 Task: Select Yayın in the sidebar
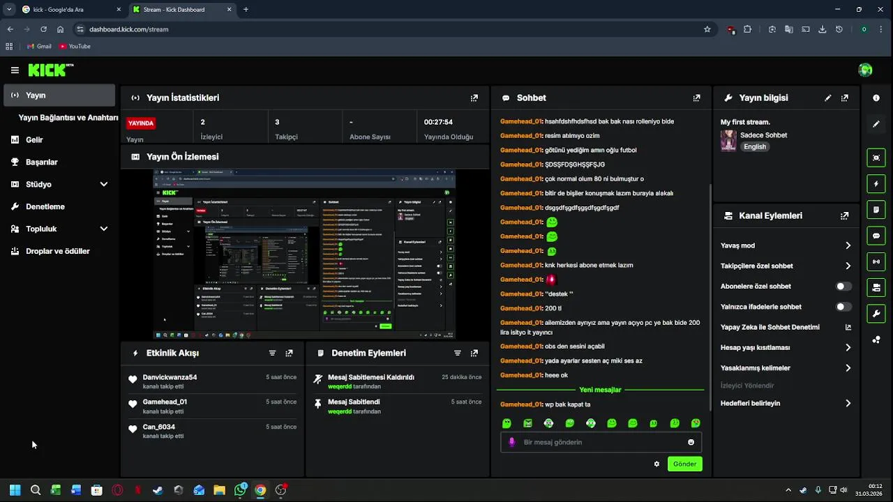[x=59, y=95]
